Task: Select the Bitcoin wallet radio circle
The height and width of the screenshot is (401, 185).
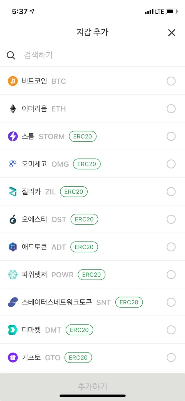Action: point(171,81)
